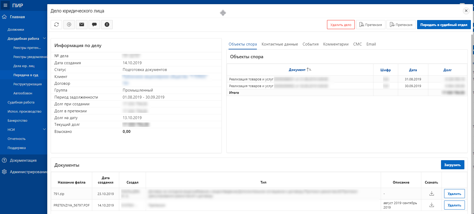Viewport: 474px width, 214px height.
Task: Open the СМС tab
Action: (x=357, y=44)
